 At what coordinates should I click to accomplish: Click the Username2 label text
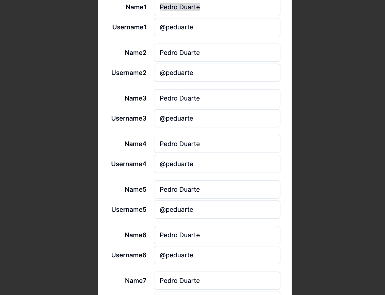129,73
